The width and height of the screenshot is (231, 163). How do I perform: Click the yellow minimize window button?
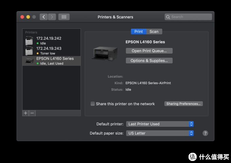[x=28, y=17]
